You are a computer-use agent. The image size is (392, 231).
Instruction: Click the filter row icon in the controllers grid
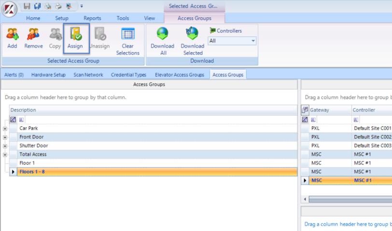pyautogui.click(x=305, y=120)
